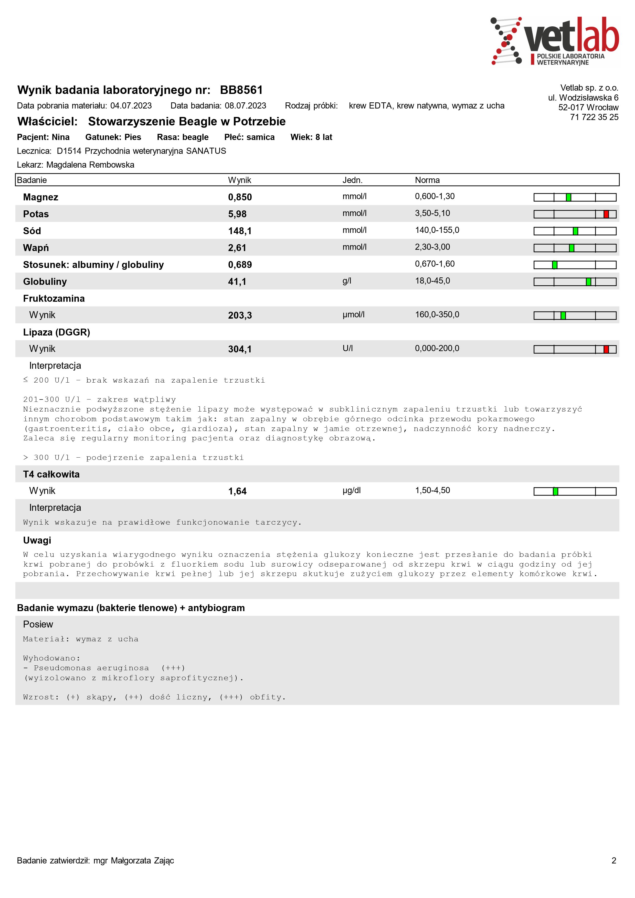Click the Uwagi heading
The width and height of the screenshot is (635, 898).
(37, 540)
